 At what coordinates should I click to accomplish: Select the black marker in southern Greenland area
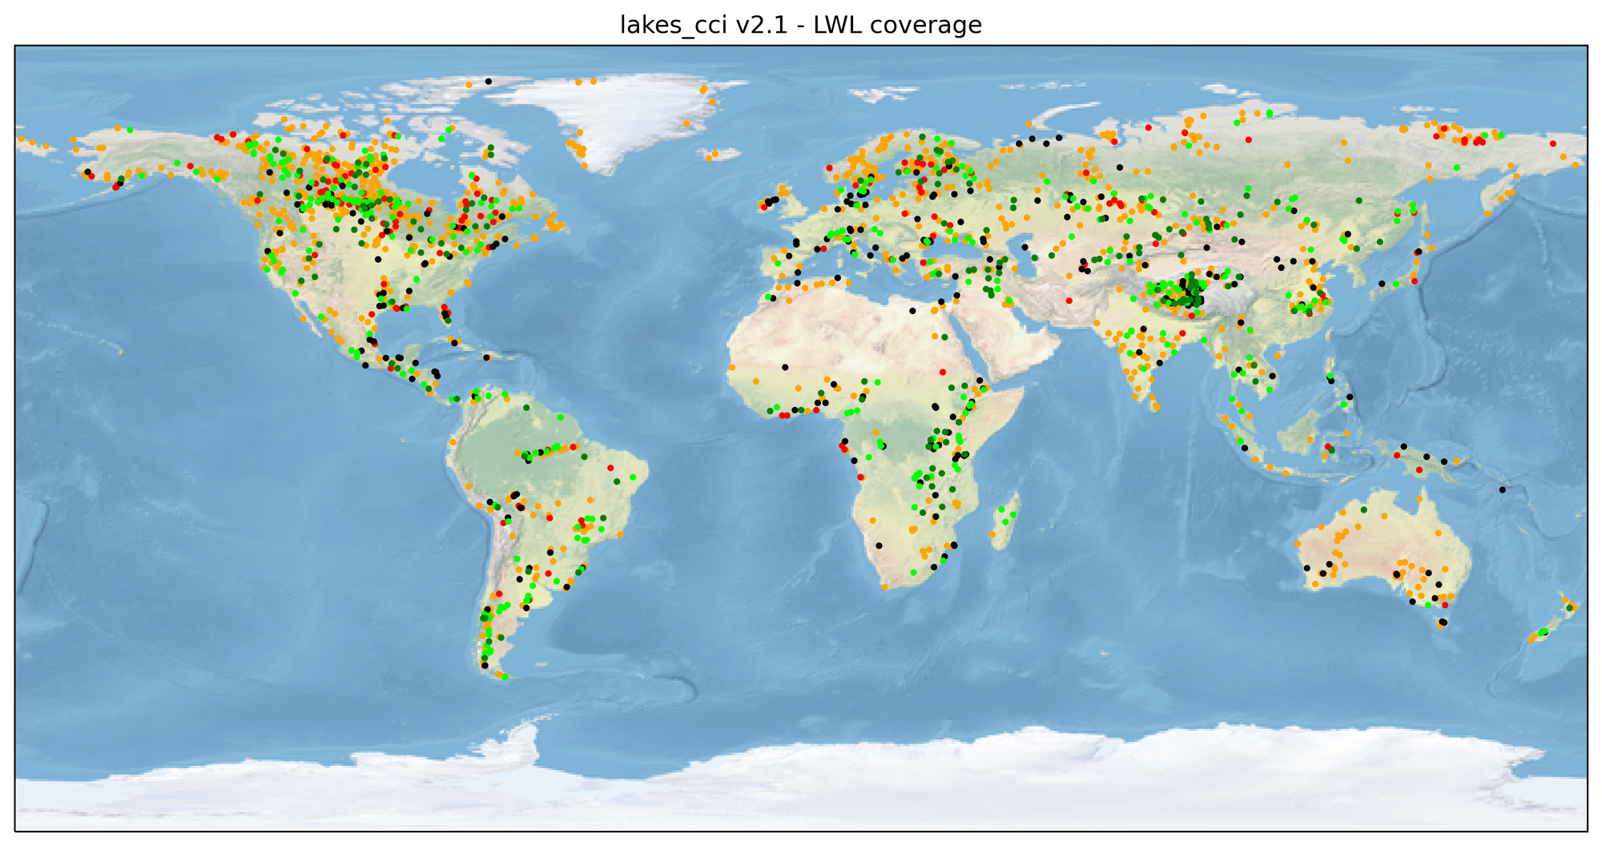pyautogui.click(x=490, y=80)
